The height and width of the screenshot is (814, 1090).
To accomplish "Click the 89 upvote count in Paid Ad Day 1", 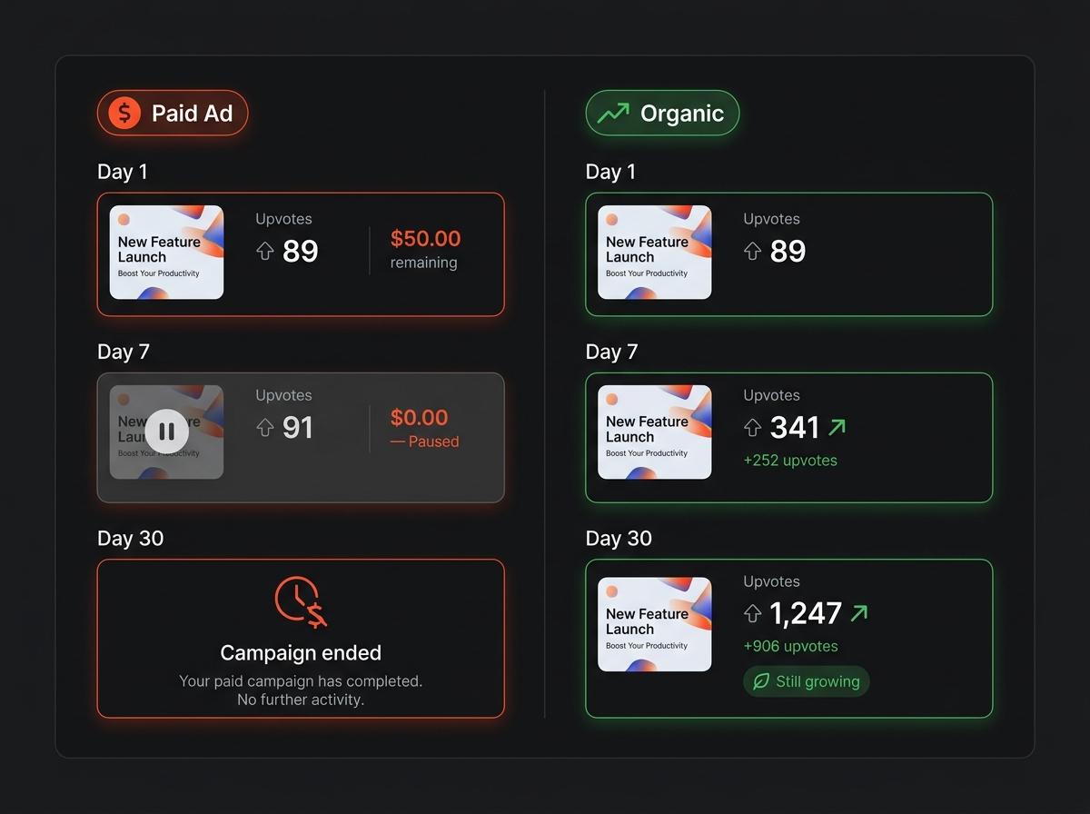I will coord(301,251).
